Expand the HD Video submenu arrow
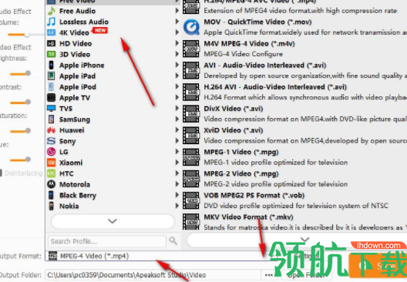Screen dimensions: 407x282 [177, 44]
